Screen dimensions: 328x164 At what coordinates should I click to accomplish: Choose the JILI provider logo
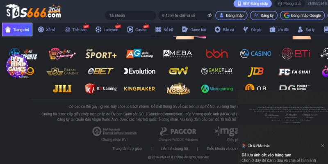coord(62,89)
